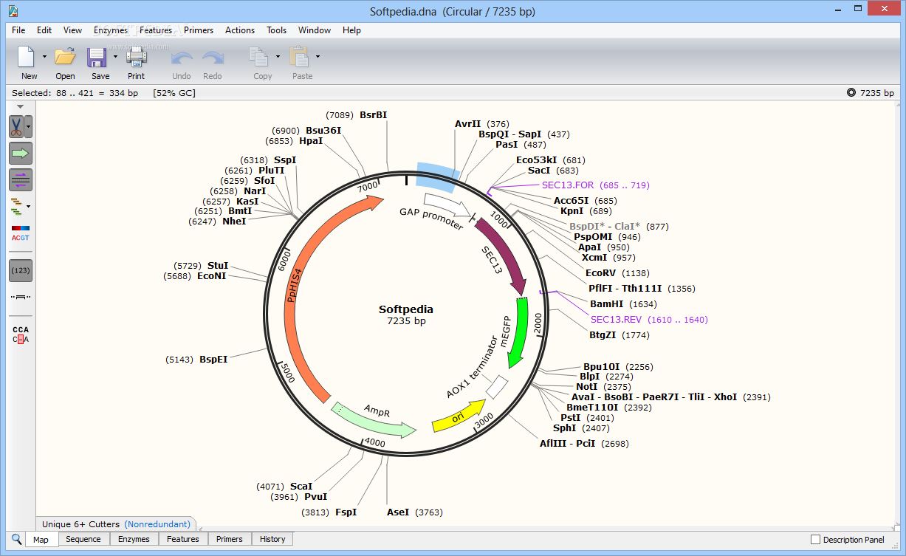Screen dimensions: 906x556
Task: Toggle the CCA translation display option
Action: [20, 332]
